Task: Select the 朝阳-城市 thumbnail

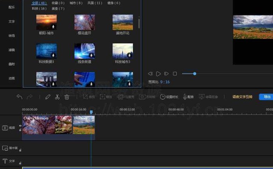Action: coord(46,22)
